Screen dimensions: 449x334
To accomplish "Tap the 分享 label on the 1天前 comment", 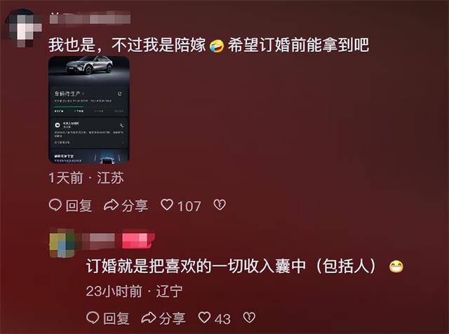I will [x=135, y=205].
